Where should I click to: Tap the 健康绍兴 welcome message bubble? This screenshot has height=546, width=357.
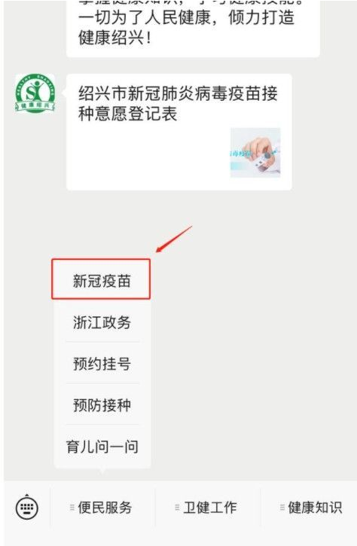click(x=193, y=28)
